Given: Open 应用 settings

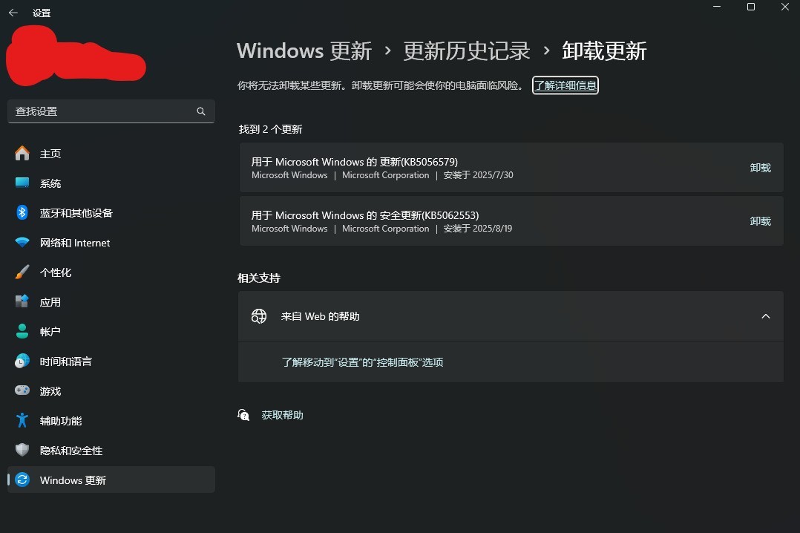Looking at the screenshot, I should click(50, 302).
